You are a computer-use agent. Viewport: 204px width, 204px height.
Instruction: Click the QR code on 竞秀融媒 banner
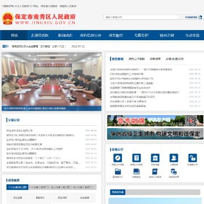coord(190,121)
